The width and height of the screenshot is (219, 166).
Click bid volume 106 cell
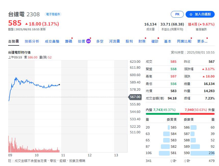coord(149,153)
